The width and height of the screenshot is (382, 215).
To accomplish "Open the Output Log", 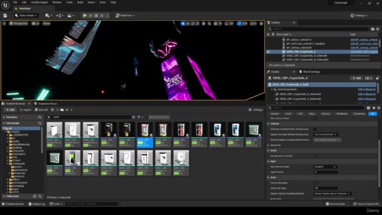I will coord(37,204).
